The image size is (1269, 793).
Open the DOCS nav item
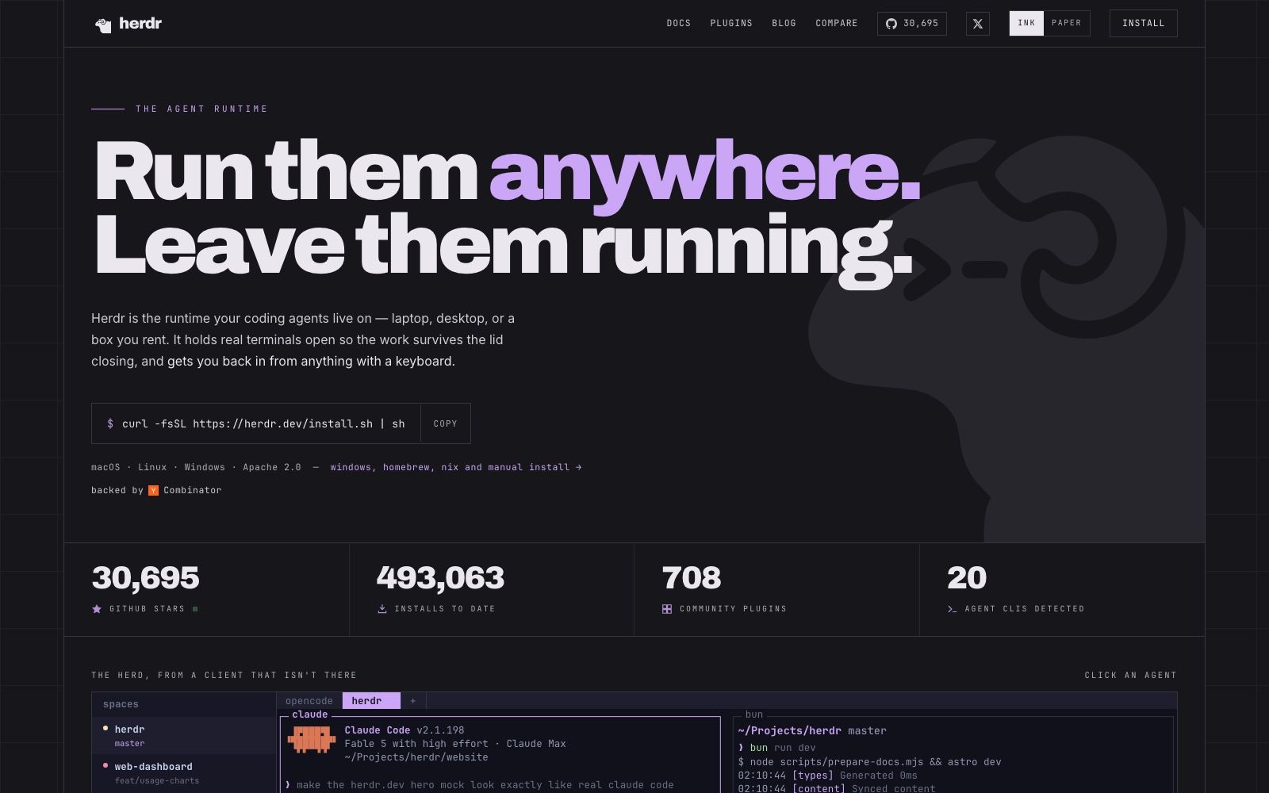(x=679, y=24)
